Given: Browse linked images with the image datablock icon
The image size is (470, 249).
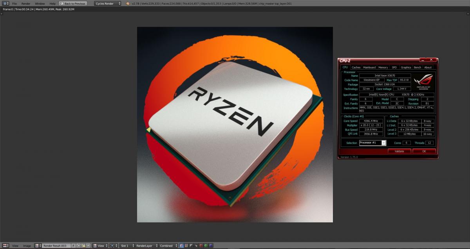Looking at the screenshot, I should (38, 245).
